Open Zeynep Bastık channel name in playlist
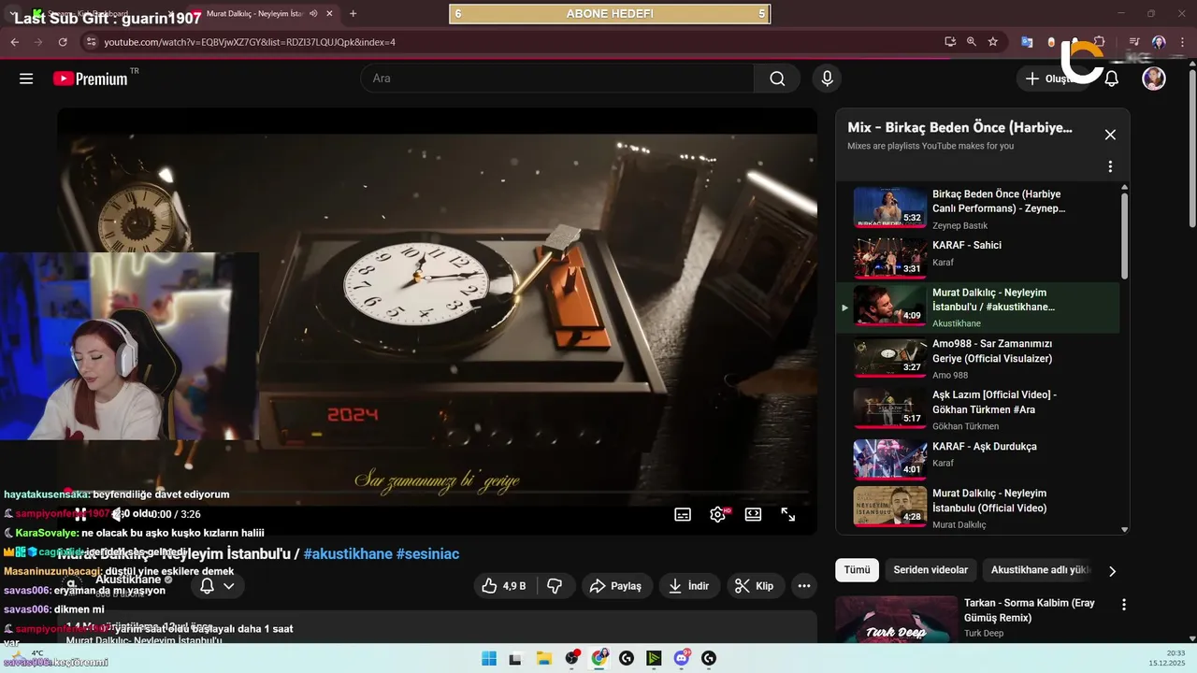The image size is (1197, 673). pyautogui.click(x=959, y=225)
